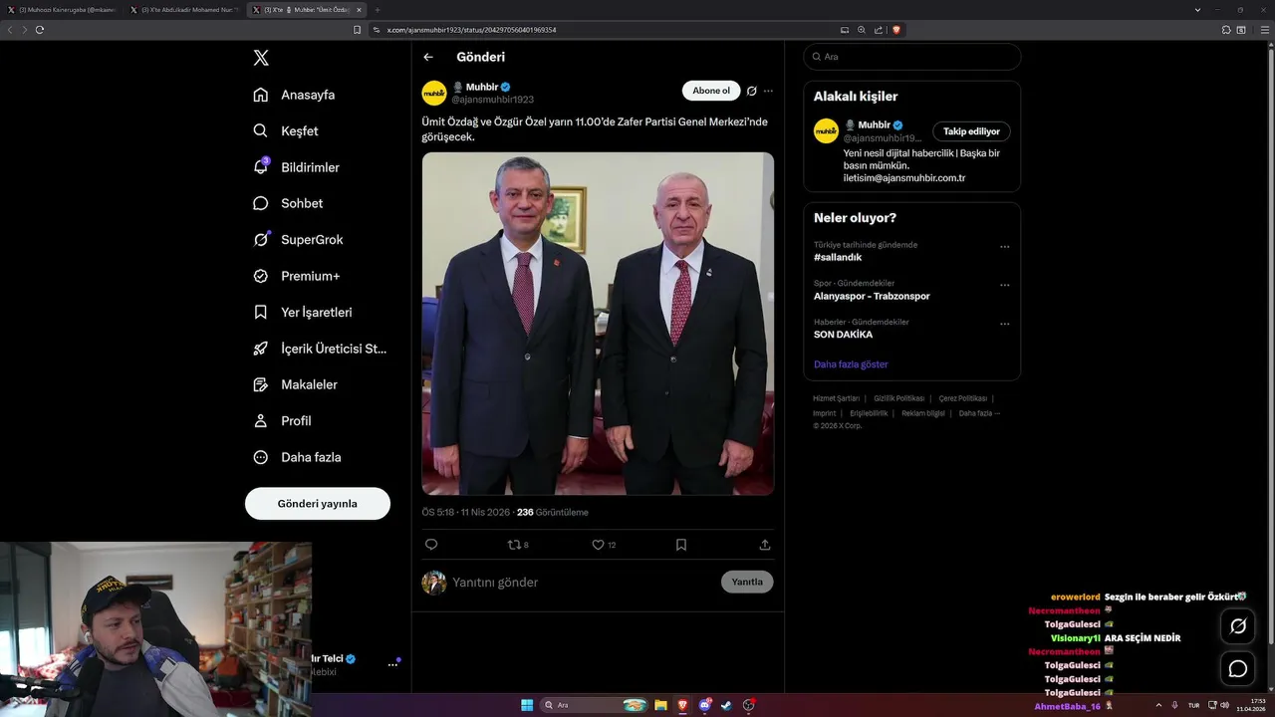This screenshot has height=717, width=1275.
Task: Switch to first X browser tab
Action: [62, 10]
